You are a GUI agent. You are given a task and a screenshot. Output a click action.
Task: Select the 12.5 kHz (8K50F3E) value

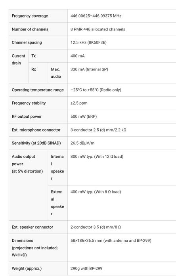point(88,42)
